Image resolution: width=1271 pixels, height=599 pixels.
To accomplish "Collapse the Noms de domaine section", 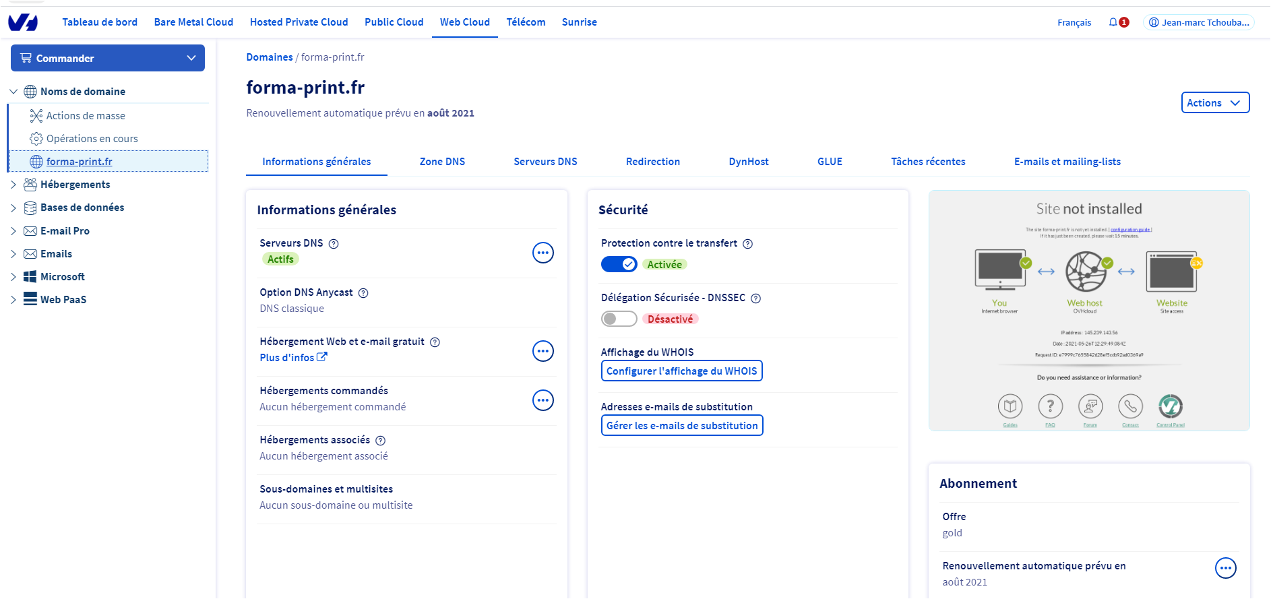I will [x=13, y=92].
